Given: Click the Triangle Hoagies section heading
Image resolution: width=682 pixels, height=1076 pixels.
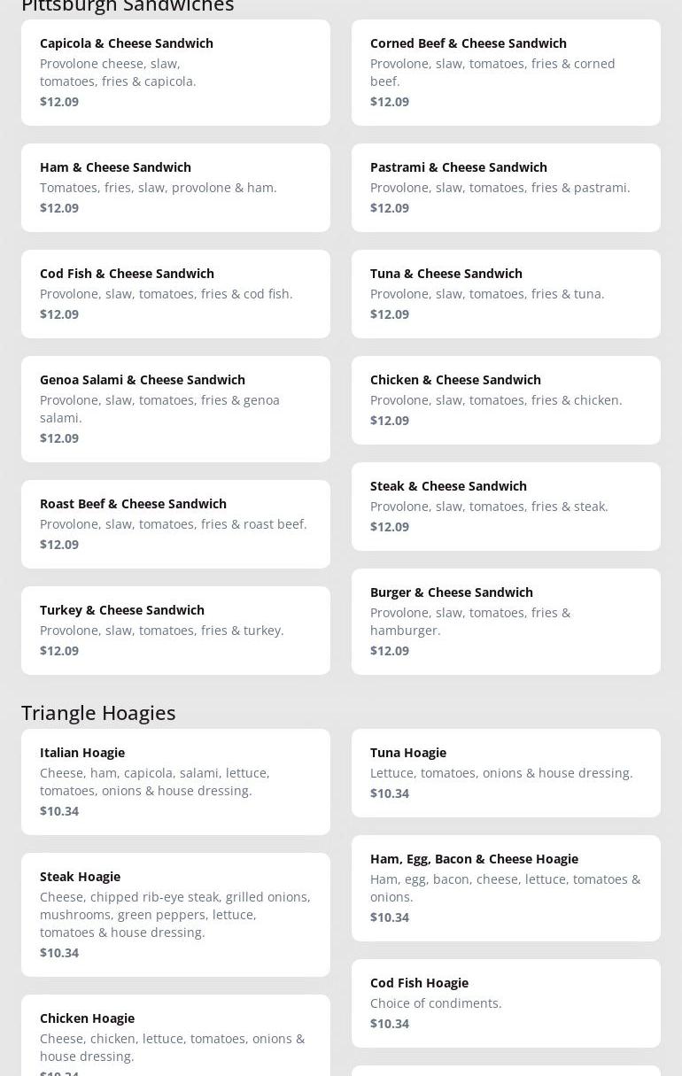Looking at the screenshot, I should tap(98, 712).
